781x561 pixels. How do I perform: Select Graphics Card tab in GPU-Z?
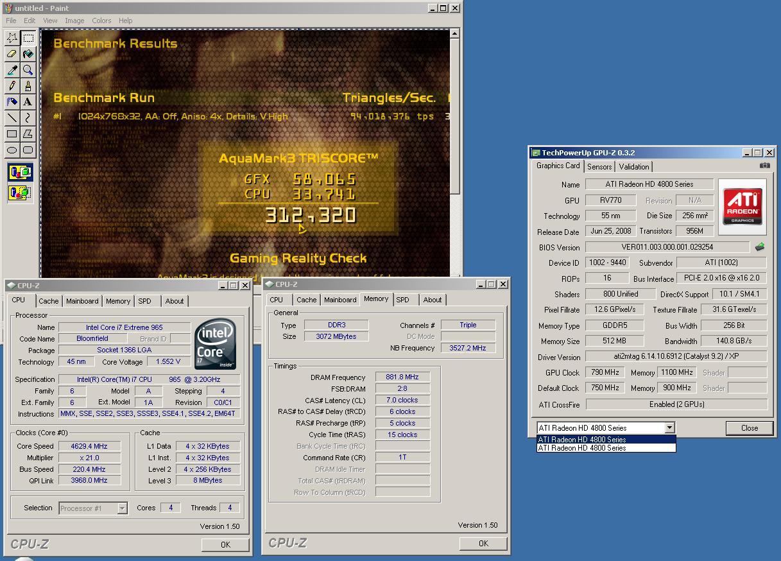tap(558, 166)
